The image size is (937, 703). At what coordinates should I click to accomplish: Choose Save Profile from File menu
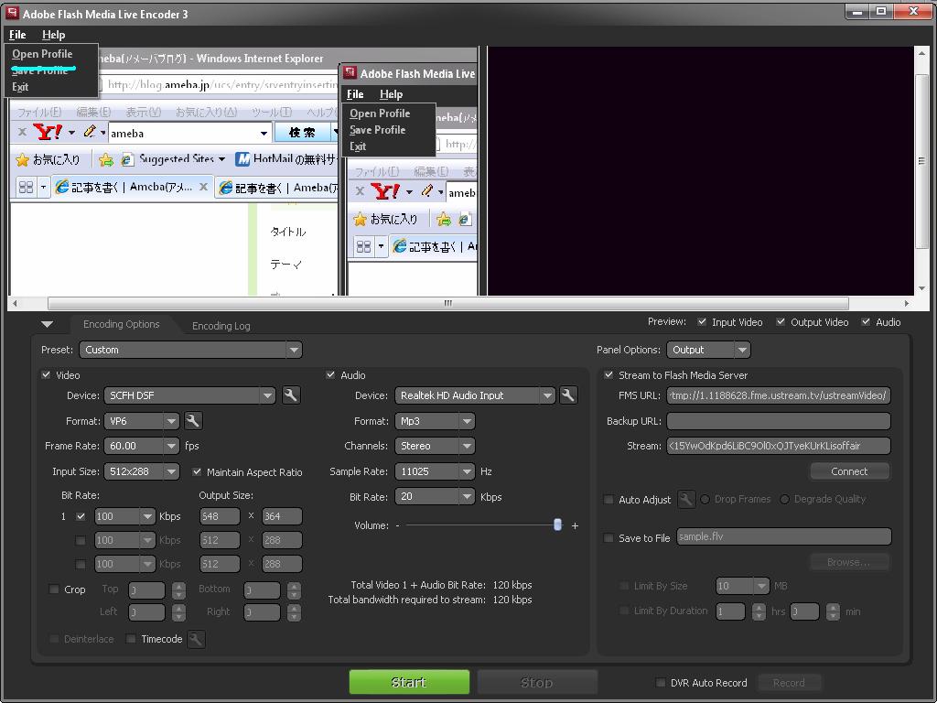pyautogui.click(x=40, y=70)
